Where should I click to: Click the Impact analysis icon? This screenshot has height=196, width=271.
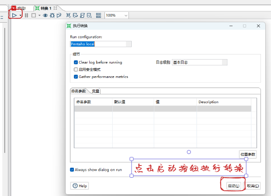pyautogui.click(x=75, y=15)
